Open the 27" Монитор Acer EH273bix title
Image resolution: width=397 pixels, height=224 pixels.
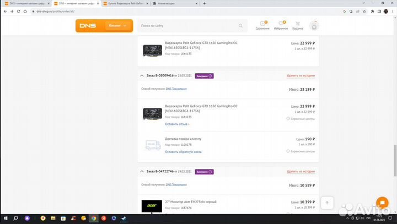191,202
